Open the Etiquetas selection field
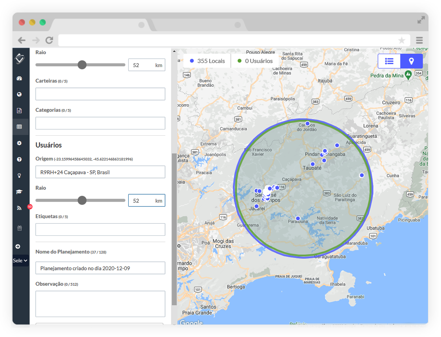 100,229
